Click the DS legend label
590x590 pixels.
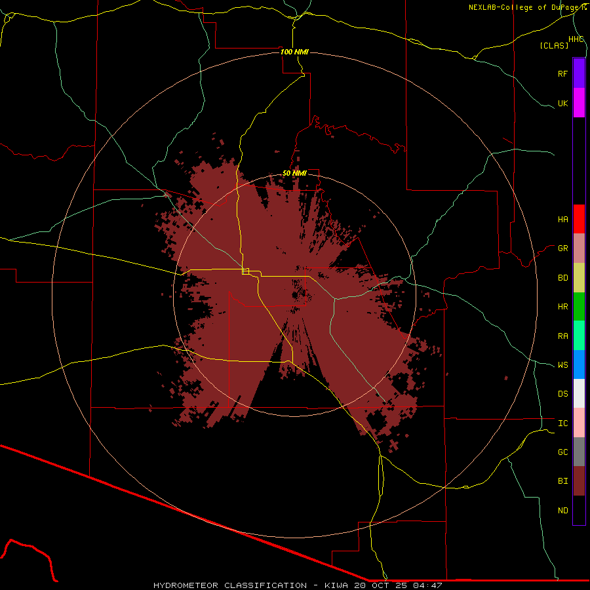[563, 394]
